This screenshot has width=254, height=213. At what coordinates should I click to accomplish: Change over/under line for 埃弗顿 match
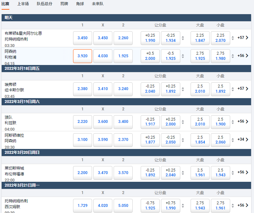click(233, 89)
